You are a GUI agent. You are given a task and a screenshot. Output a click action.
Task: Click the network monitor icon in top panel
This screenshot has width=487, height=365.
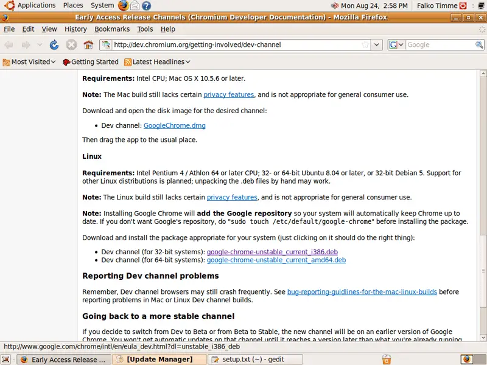[482, 5]
